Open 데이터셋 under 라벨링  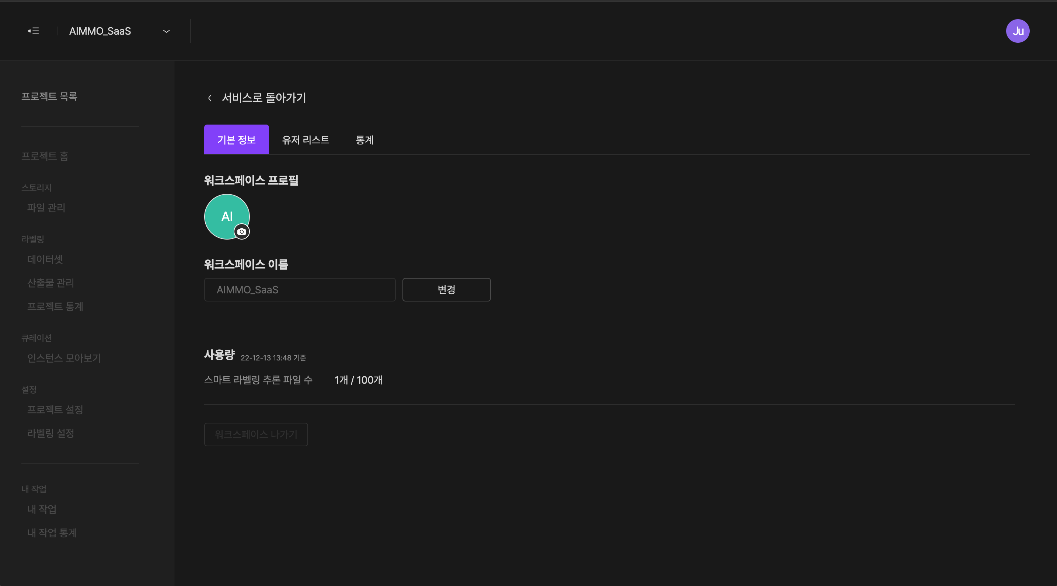pyautogui.click(x=45, y=259)
